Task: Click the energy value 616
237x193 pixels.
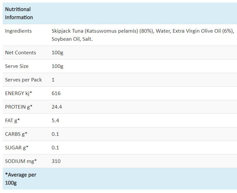Action: 56,93
